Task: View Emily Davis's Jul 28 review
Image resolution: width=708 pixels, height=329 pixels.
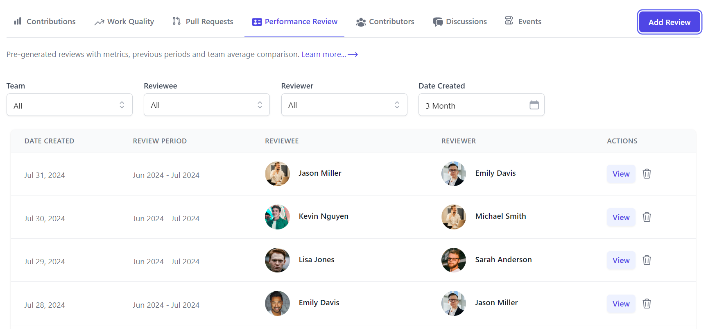Action: click(x=621, y=304)
